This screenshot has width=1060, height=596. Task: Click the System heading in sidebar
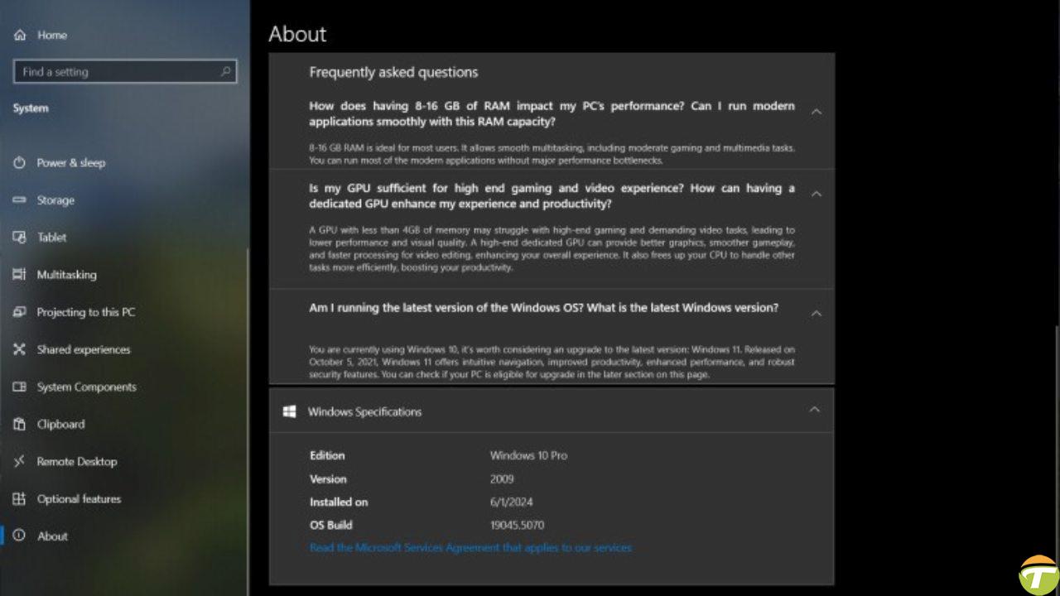click(x=31, y=108)
